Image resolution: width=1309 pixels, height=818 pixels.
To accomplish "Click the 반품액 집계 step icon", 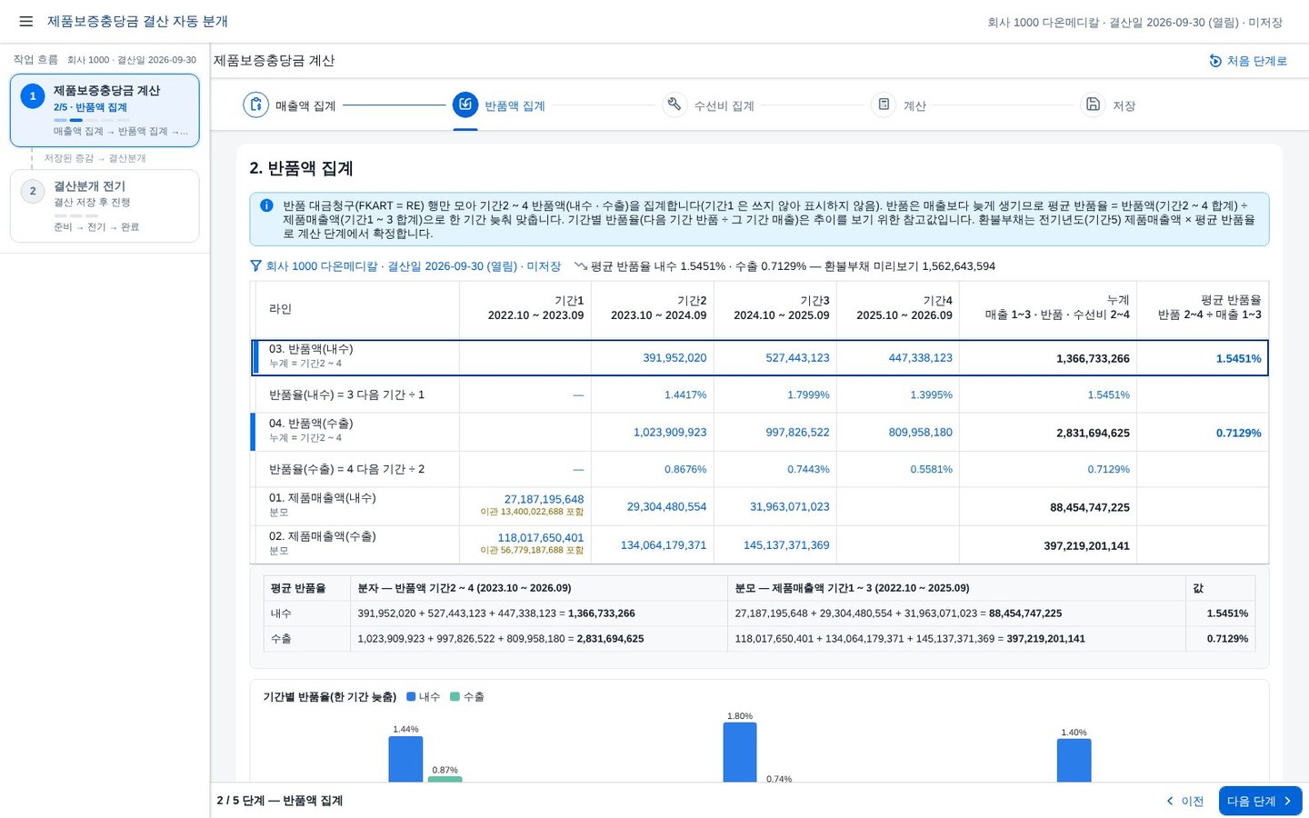I will pos(465,105).
